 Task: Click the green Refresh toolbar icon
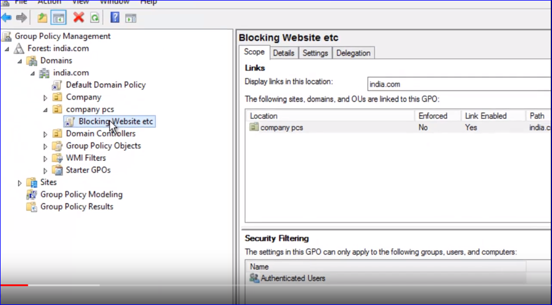95,18
